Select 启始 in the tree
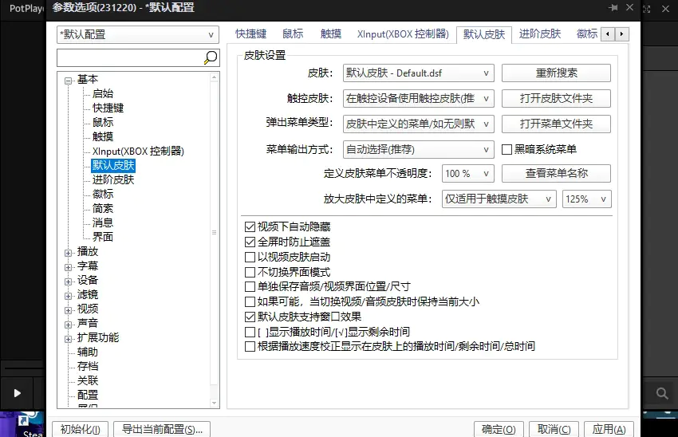Image resolution: width=678 pixels, height=437 pixels. click(103, 94)
